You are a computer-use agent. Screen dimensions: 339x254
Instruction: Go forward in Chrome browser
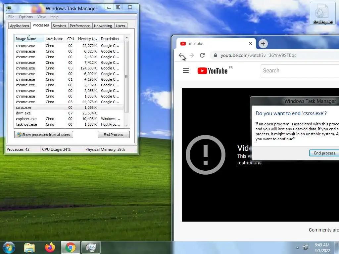(192, 55)
